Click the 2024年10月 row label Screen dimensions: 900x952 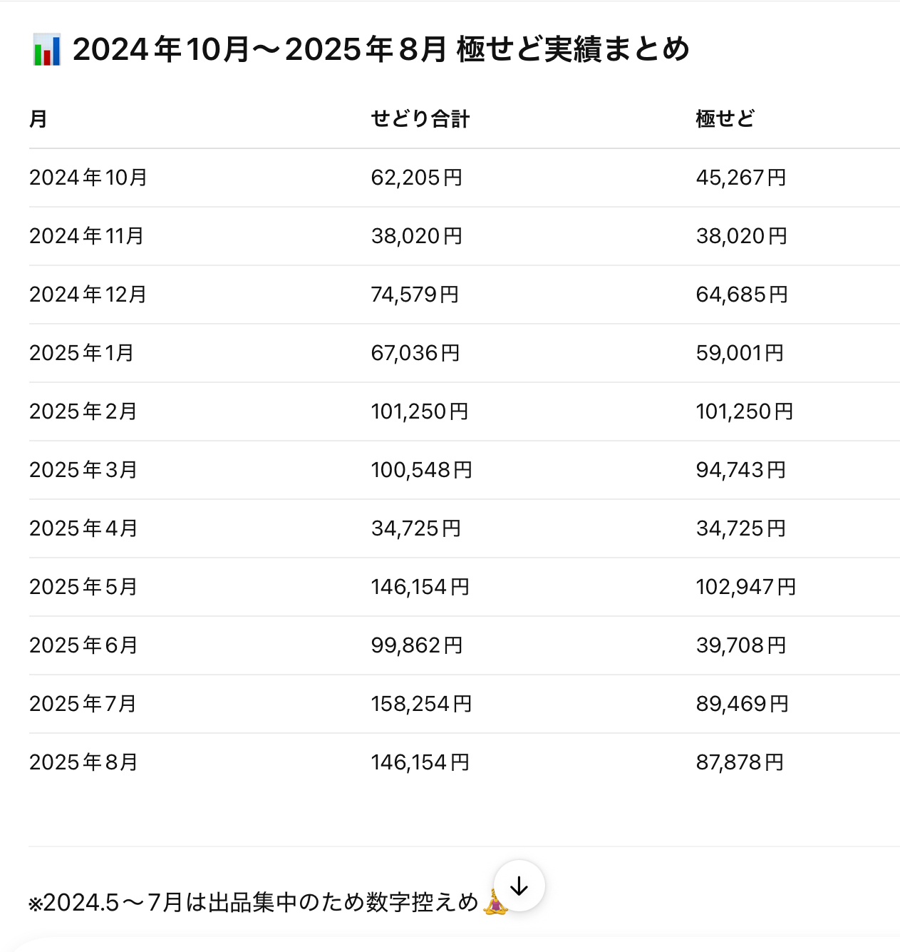88,178
